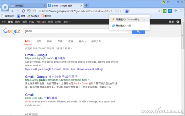Open the hamburger main menu
The height and width of the screenshot is (116, 185).
point(181,11)
